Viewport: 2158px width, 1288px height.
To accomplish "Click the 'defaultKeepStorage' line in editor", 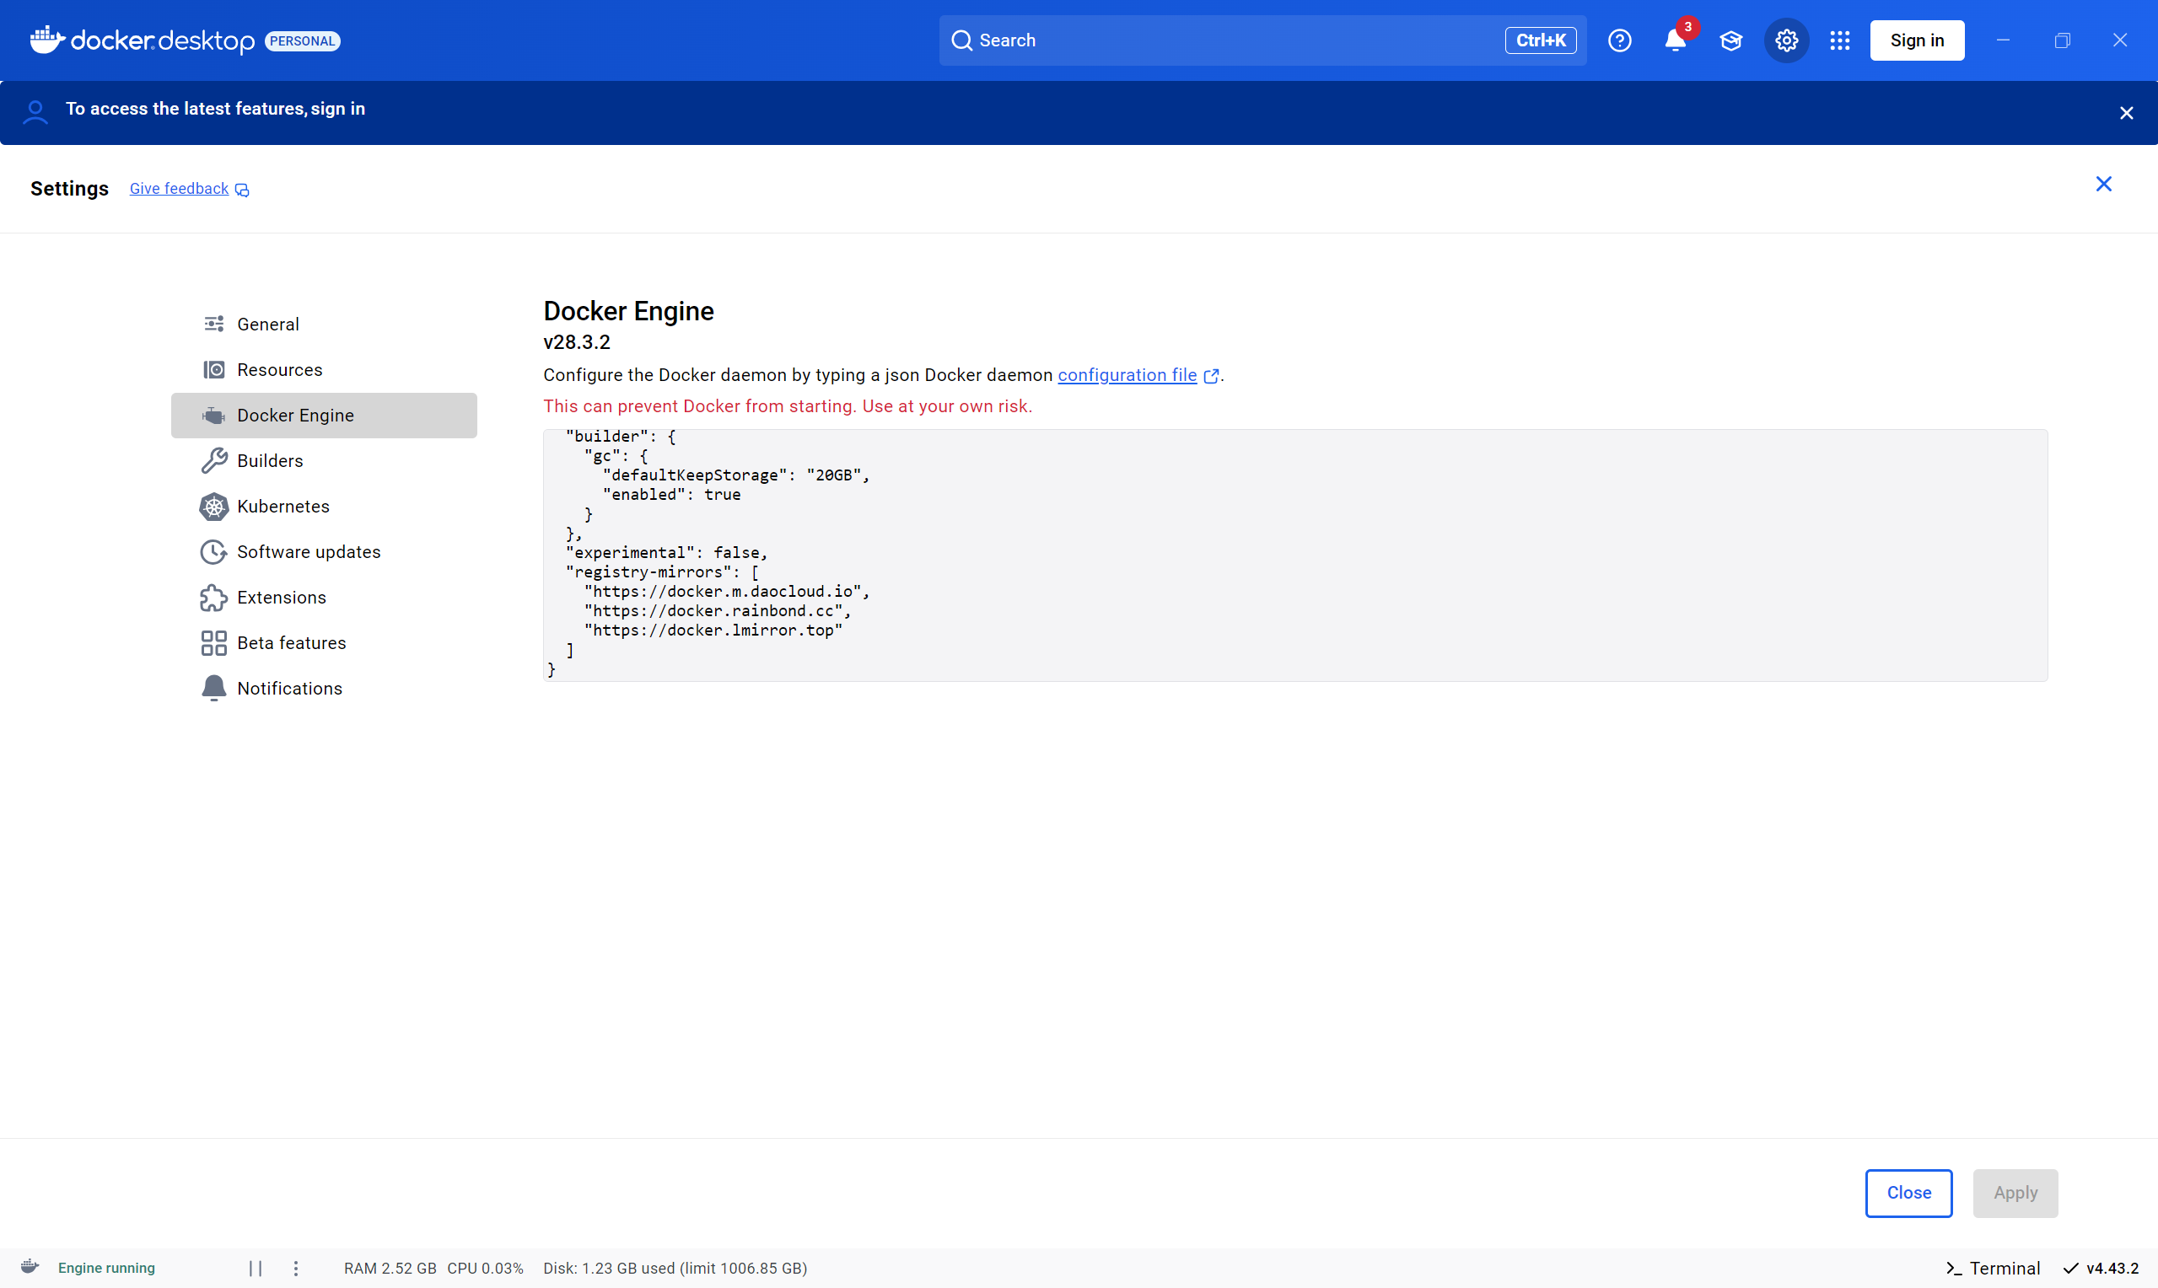I will coord(736,475).
